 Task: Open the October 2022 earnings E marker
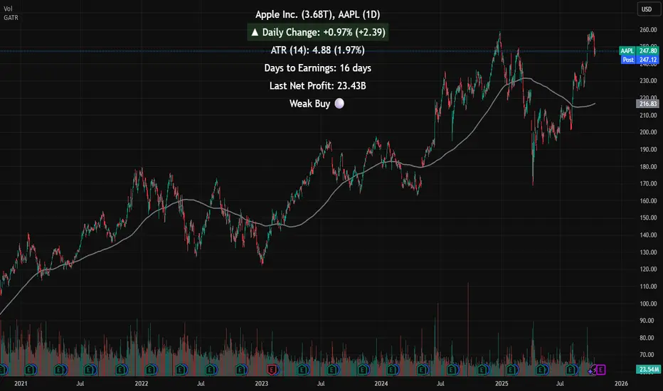(241, 370)
